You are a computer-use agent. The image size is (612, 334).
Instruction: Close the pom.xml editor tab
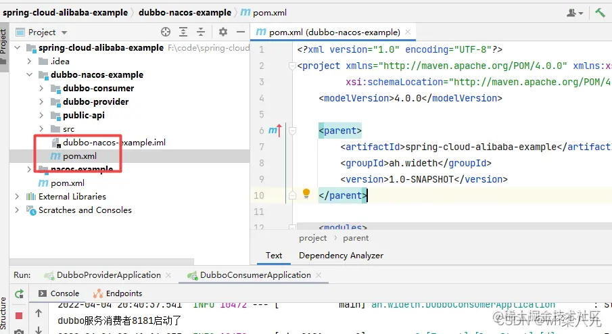408,32
